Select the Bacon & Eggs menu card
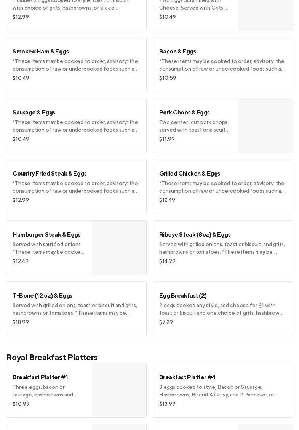Screen dimensions: 299x430 (222, 64)
